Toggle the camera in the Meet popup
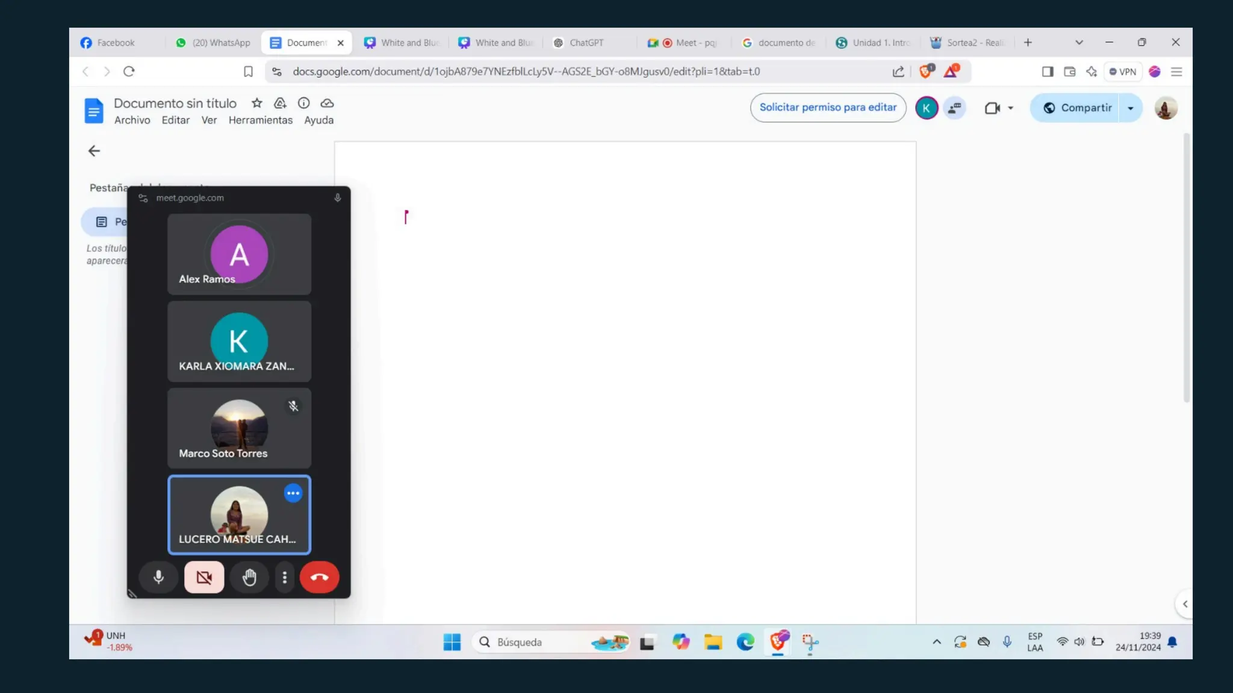This screenshot has height=693, width=1233. click(204, 577)
